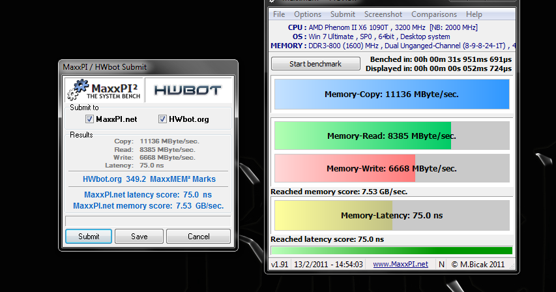Click the green progress bar at bottom

[x=392, y=250]
